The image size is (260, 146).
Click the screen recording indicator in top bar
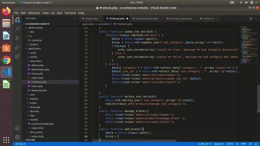click(x=232, y=2)
